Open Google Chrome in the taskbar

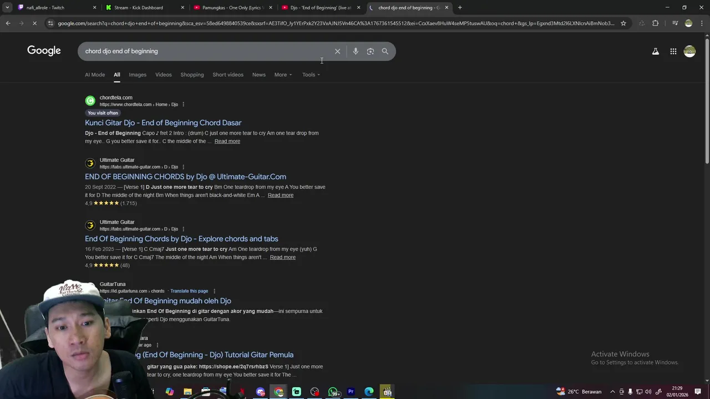[278, 392]
